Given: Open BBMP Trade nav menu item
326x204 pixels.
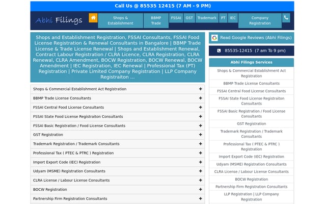Looking at the screenshot, I should pyautogui.click(x=156, y=20).
